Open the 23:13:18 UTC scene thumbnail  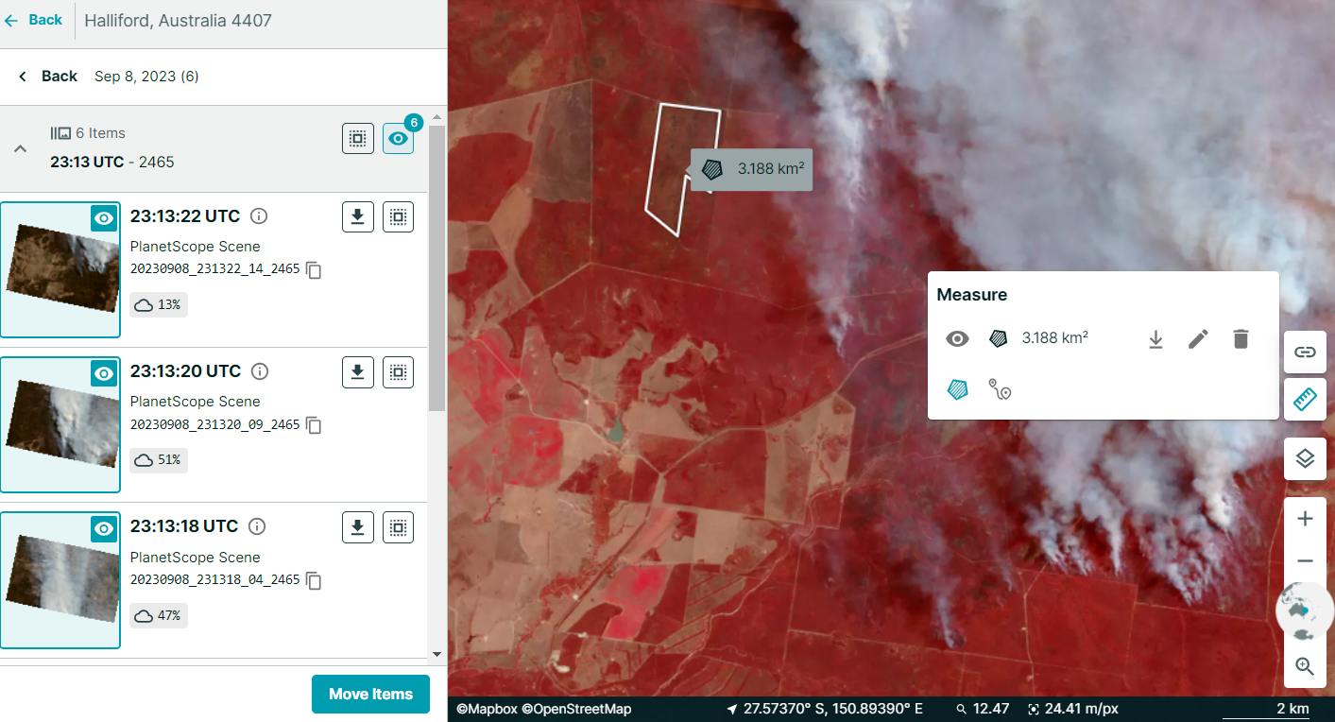pos(60,580)
